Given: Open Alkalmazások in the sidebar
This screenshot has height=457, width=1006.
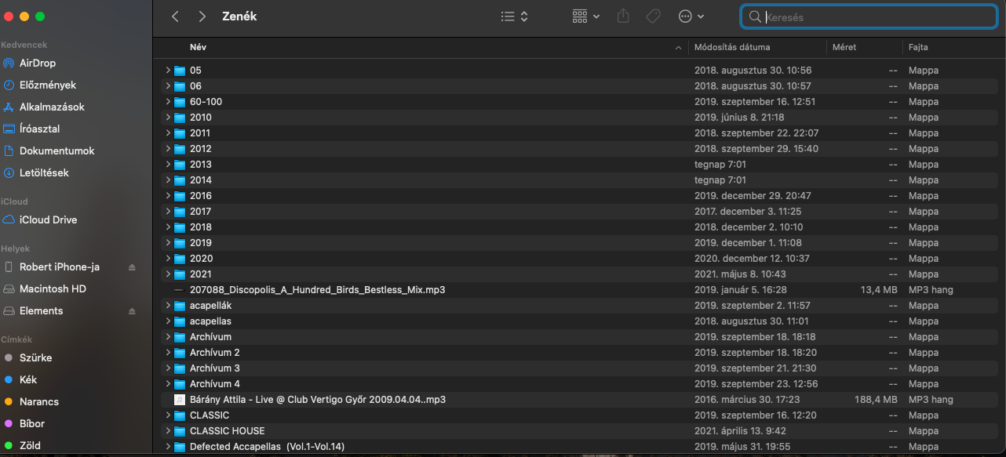Looking at the screenshot, I should (52, 107).
